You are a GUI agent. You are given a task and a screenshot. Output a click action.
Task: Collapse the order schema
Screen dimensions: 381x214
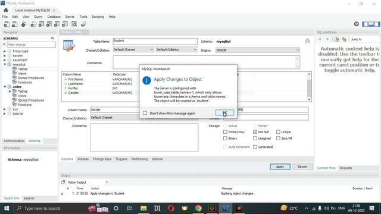[5, 87]
